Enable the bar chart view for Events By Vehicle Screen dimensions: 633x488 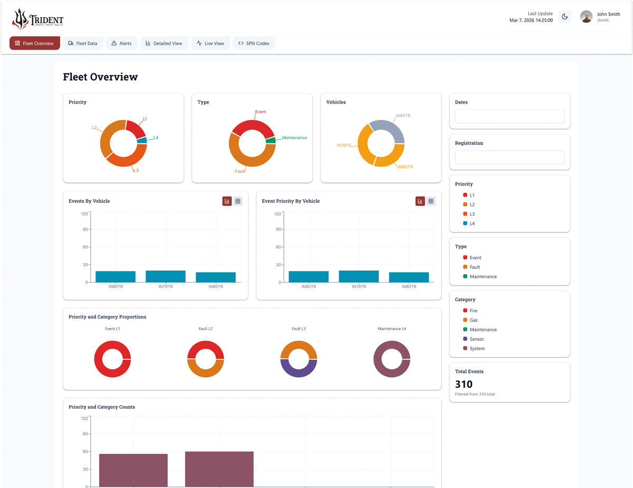[226, 201]
